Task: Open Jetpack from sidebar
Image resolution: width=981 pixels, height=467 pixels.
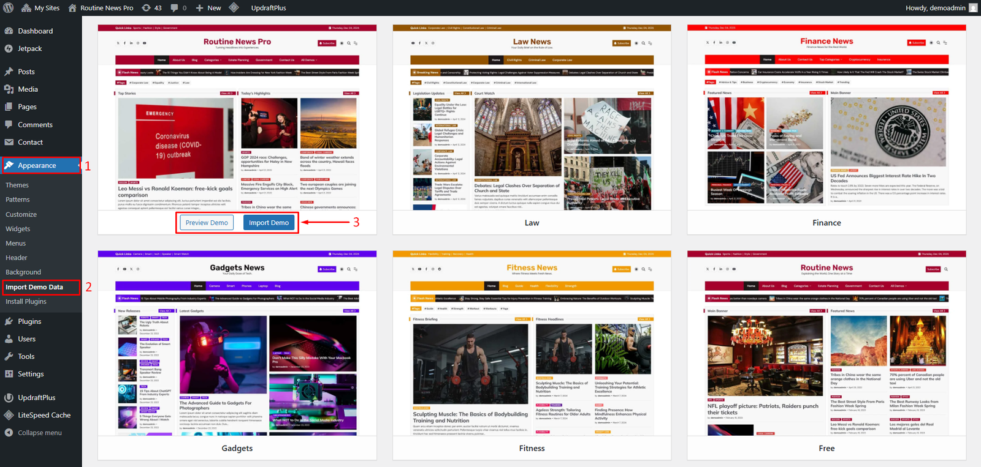Action: coord(29,48)
